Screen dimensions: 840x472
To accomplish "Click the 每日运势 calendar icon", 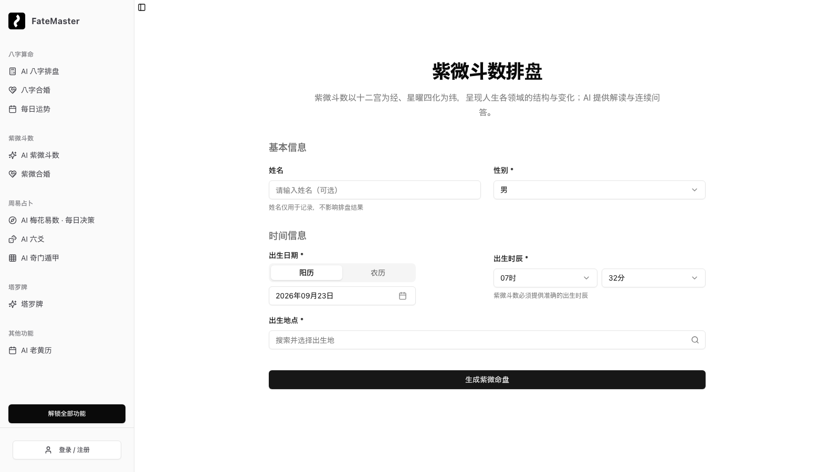I will coord(13,109).
